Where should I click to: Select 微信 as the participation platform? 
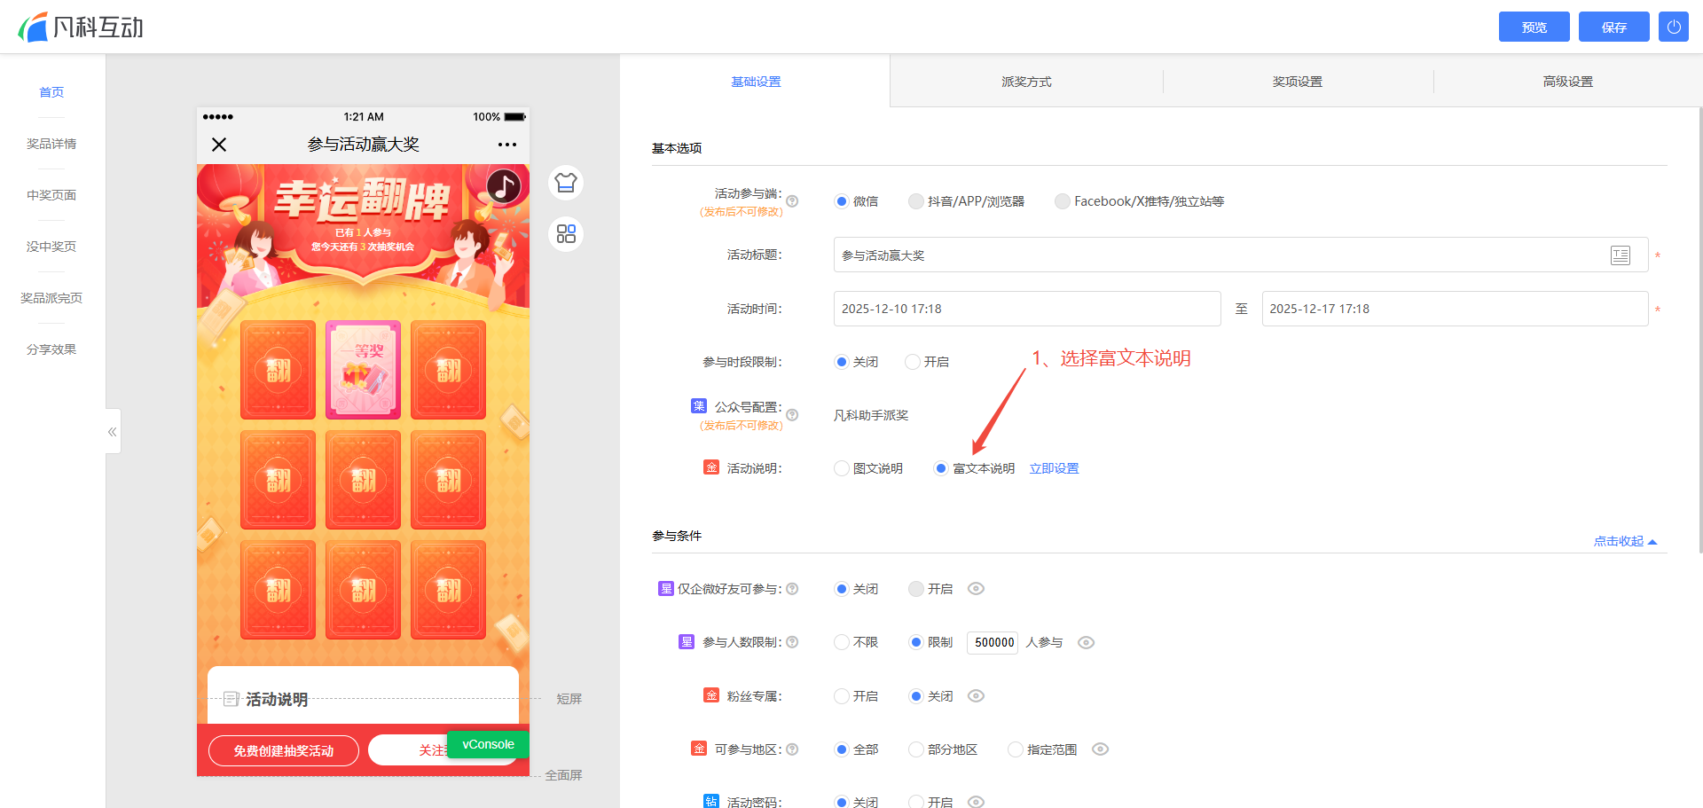(842, 201)
